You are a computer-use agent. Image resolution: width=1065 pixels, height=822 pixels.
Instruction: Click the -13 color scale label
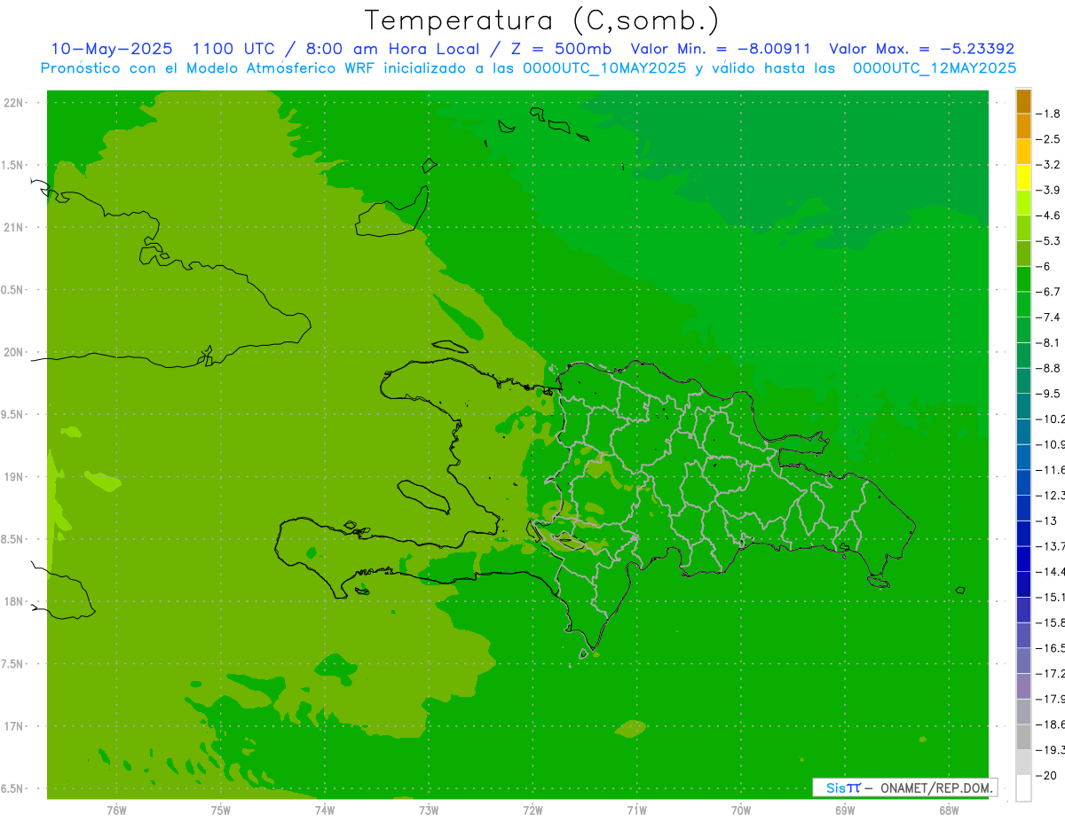click(1045, 521)
